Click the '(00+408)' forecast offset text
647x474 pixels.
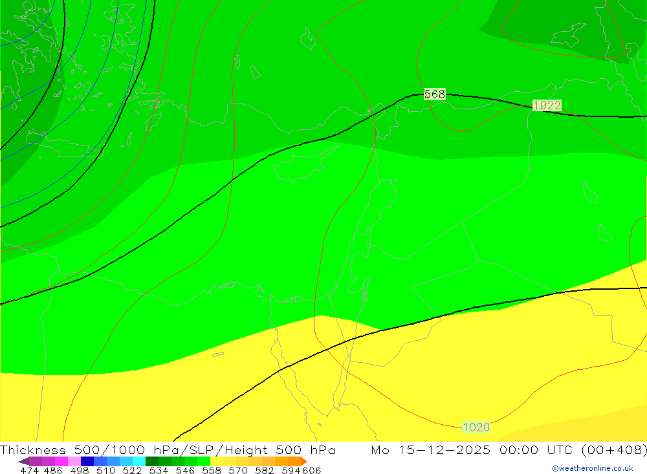614,449
